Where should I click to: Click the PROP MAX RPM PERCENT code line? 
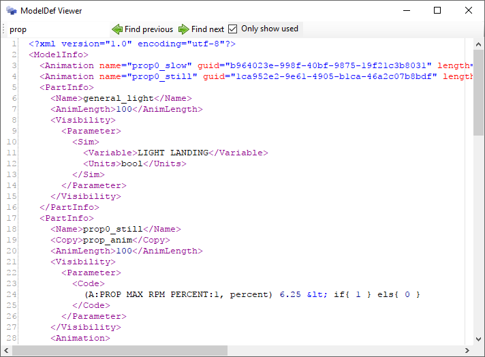pyautogui.click(x=252, y=294)
